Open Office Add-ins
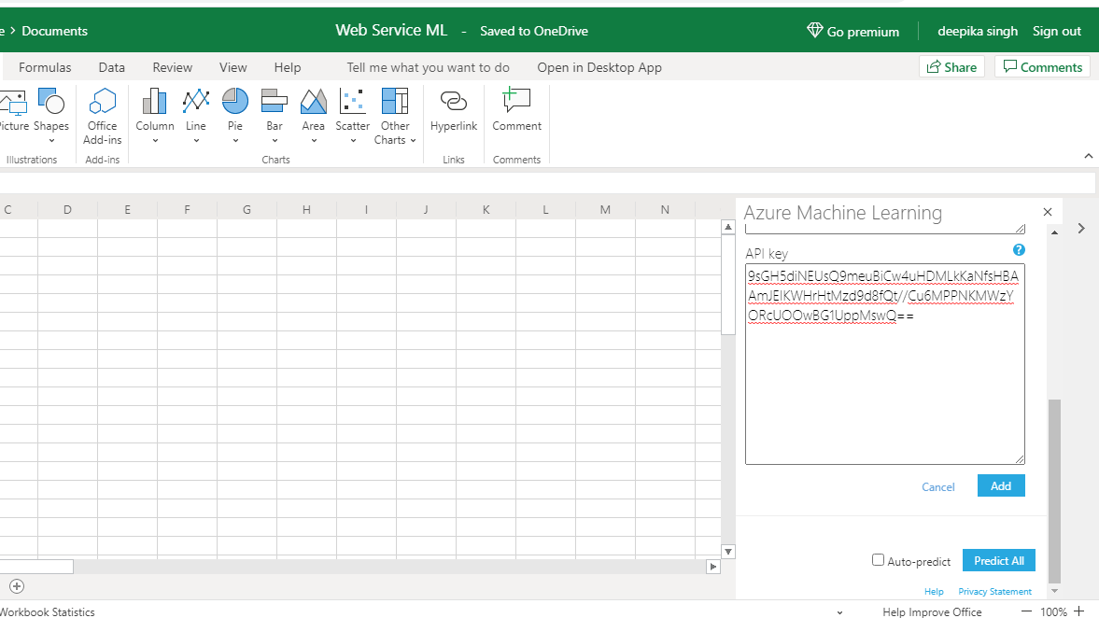Screen dimensions: 1099x618 (x=103, y=117)
